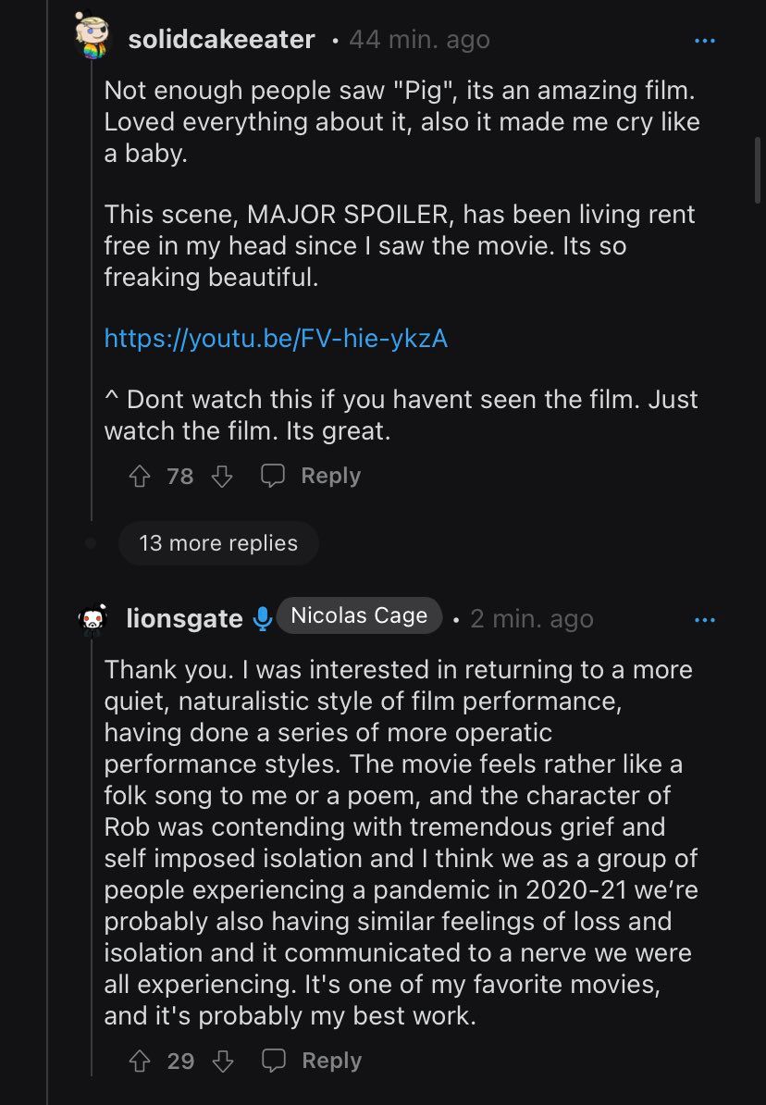Screen dimensions: 766x1105
Task: Upvote solidcakeeater's comment
Action: tap(140, 477)
